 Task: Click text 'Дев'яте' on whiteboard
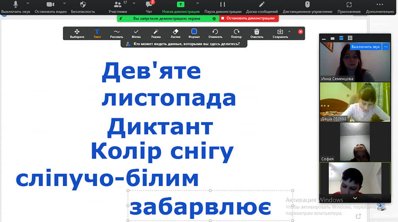pos(151,72)
